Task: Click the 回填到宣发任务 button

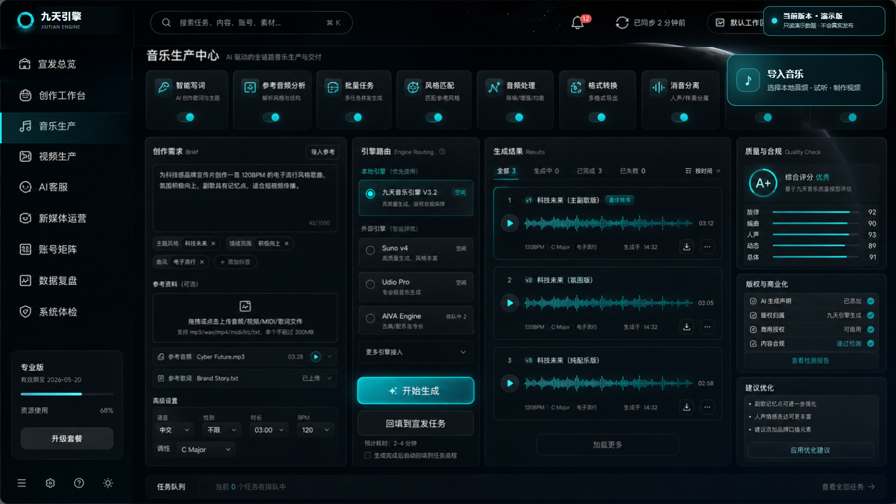Action: (416, 423)
